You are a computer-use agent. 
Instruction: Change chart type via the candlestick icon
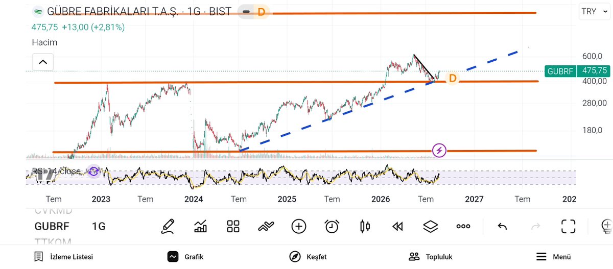[x=365, y=226]
